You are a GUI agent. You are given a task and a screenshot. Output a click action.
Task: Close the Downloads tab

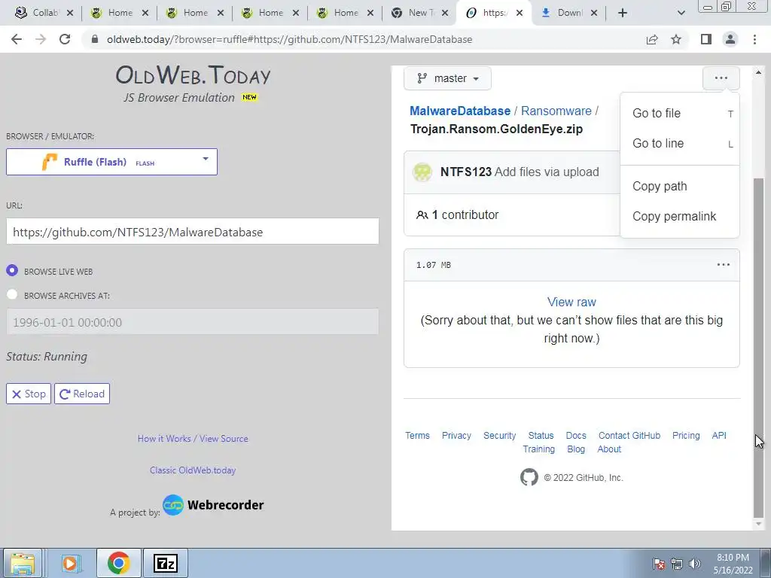tap(594, 13)
